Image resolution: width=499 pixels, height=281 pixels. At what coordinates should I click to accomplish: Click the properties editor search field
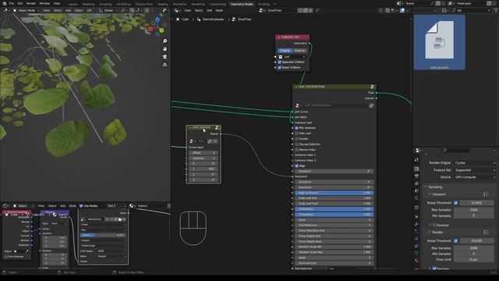[456, 151]
